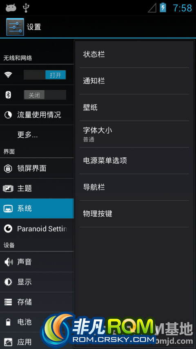The image size is (196, 349).
Task: Open 状态栏 status bar settings
Action: pyautogui.click(x=134, y=54)
